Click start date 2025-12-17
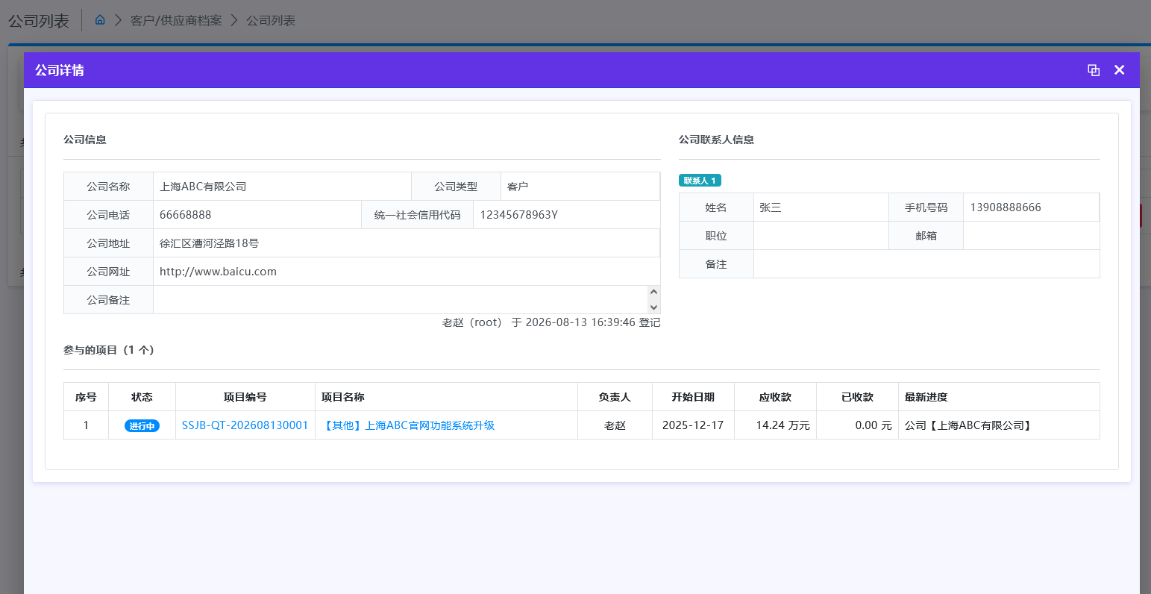This screenshot has height=594, width=1151. (x=693, y=425)
